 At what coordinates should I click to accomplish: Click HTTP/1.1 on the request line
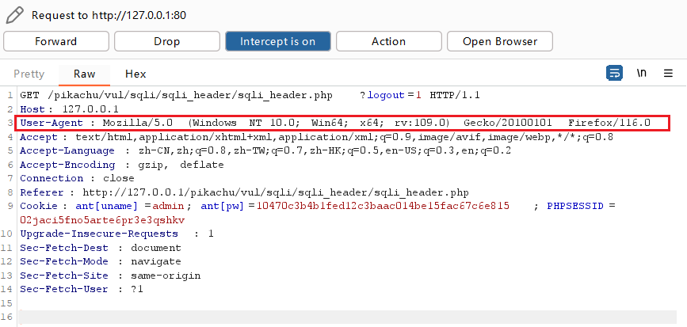point(455,96)
